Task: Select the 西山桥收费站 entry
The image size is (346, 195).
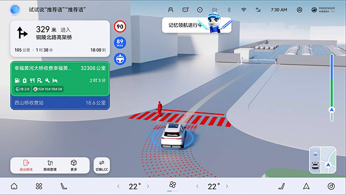Action: (60, 103)
